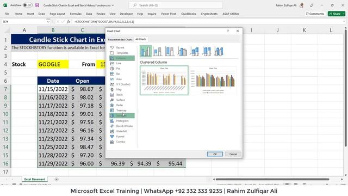Choose the Combo chart category

(x=122, y=142)
